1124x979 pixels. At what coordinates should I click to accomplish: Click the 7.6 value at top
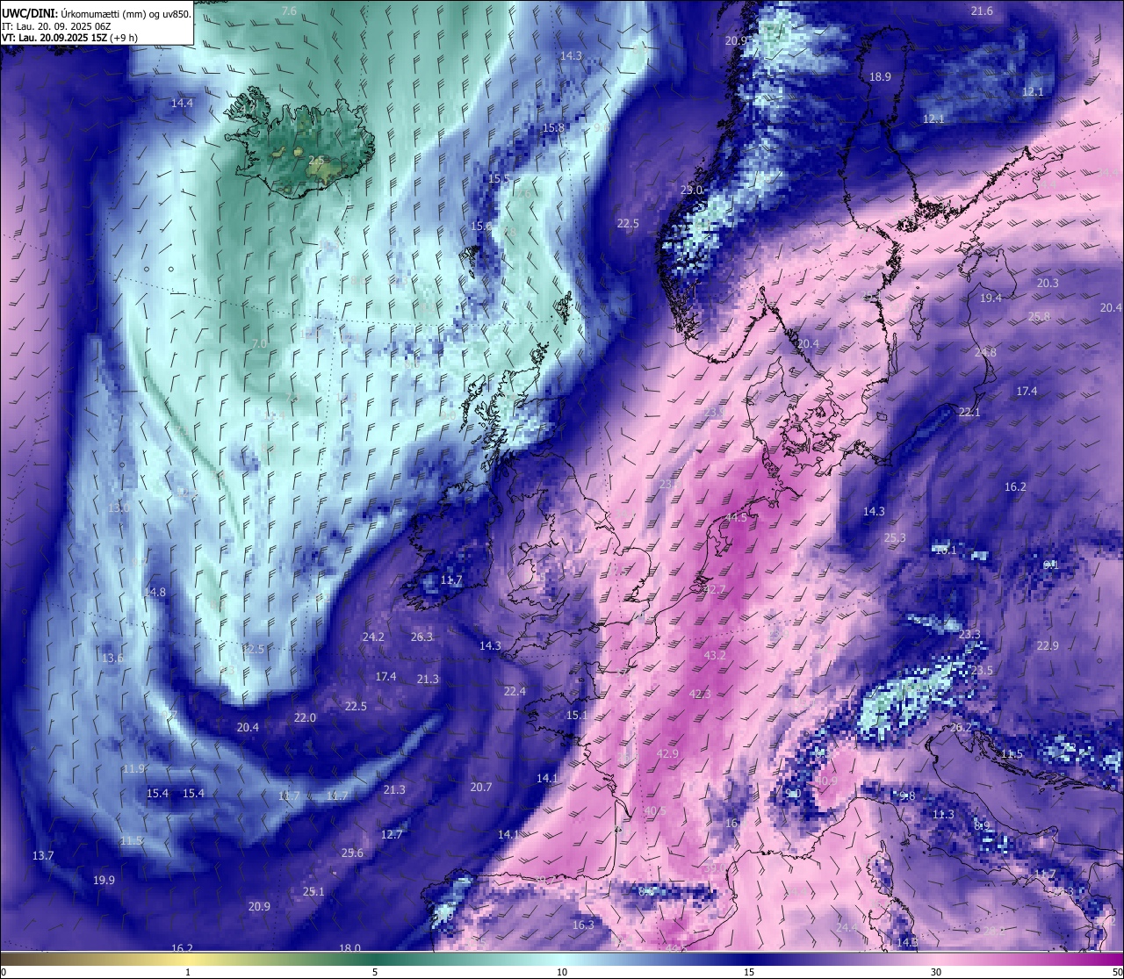coord(289,11)
